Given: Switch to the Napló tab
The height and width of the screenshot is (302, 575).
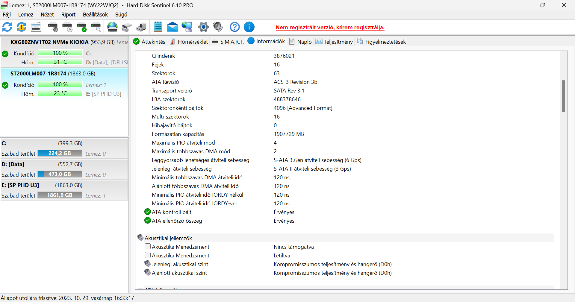Looking at the screenshot, I should [x=301, y=42].
